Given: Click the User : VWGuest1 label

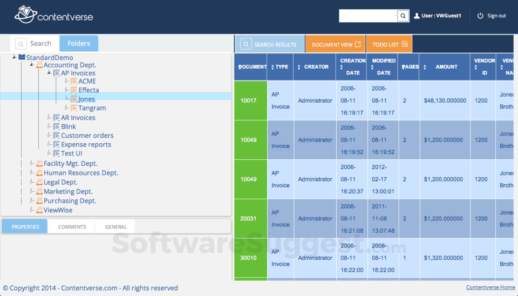Looking at the screenshot, I should tap(441, 16).
